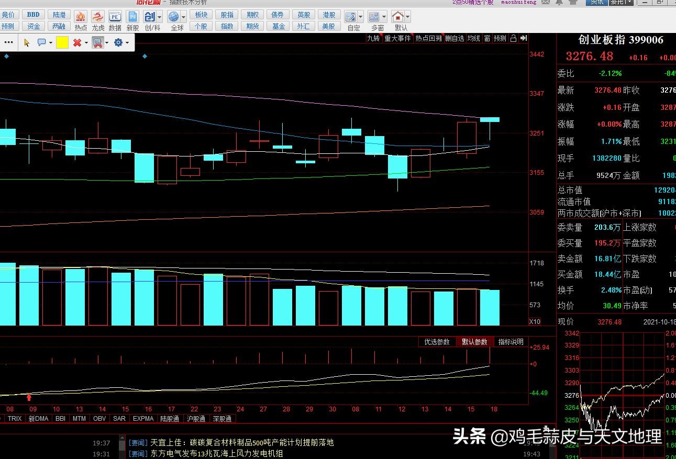
Task: Select the EXPMA indicator tab
Action: click(x=143, y=419)
